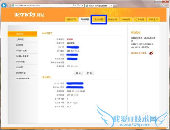The height and width of the screenshot is (130, 170).
Task: Click the 更新 button
Action: [x=89, y=73]
